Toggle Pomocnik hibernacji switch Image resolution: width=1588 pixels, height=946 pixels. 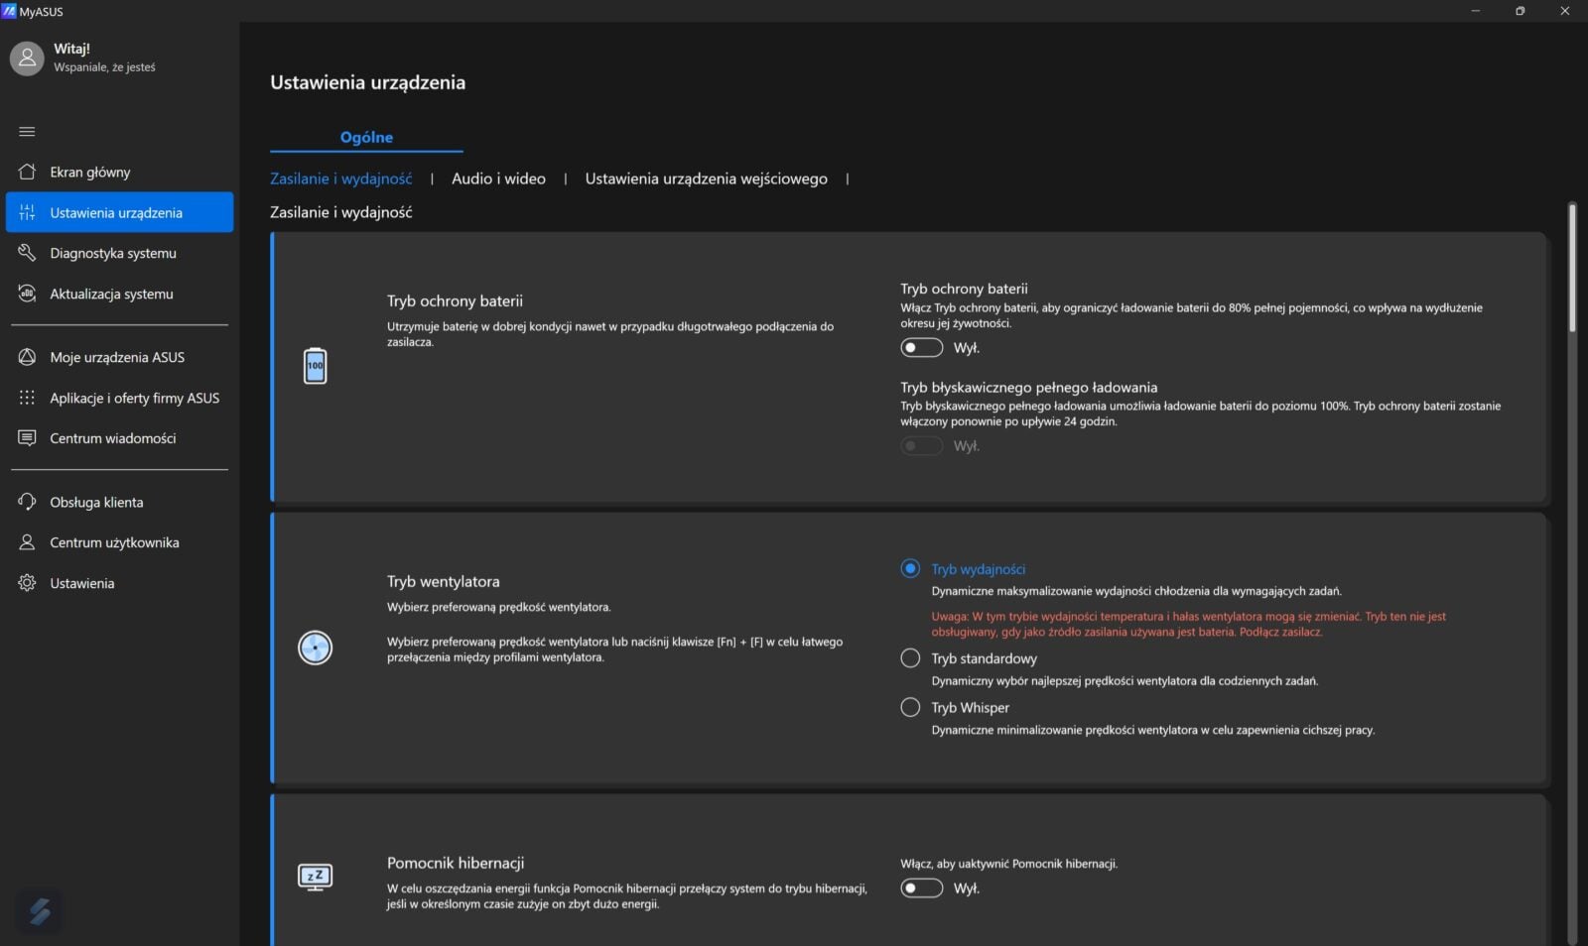[921, 887]
